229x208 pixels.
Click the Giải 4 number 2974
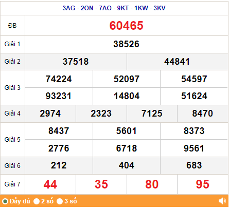click(x=50, y=114)
